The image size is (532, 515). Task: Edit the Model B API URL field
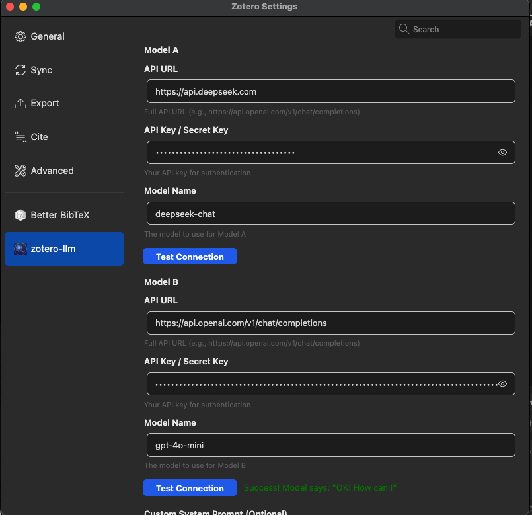(331, 323)
